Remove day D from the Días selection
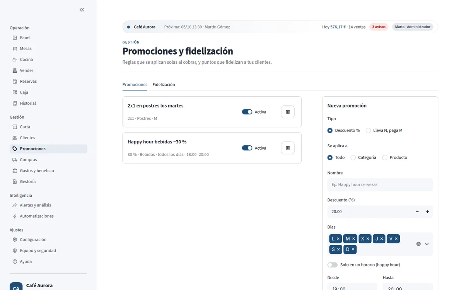This screenshot has width=464, height=290. tap(353, 250)
